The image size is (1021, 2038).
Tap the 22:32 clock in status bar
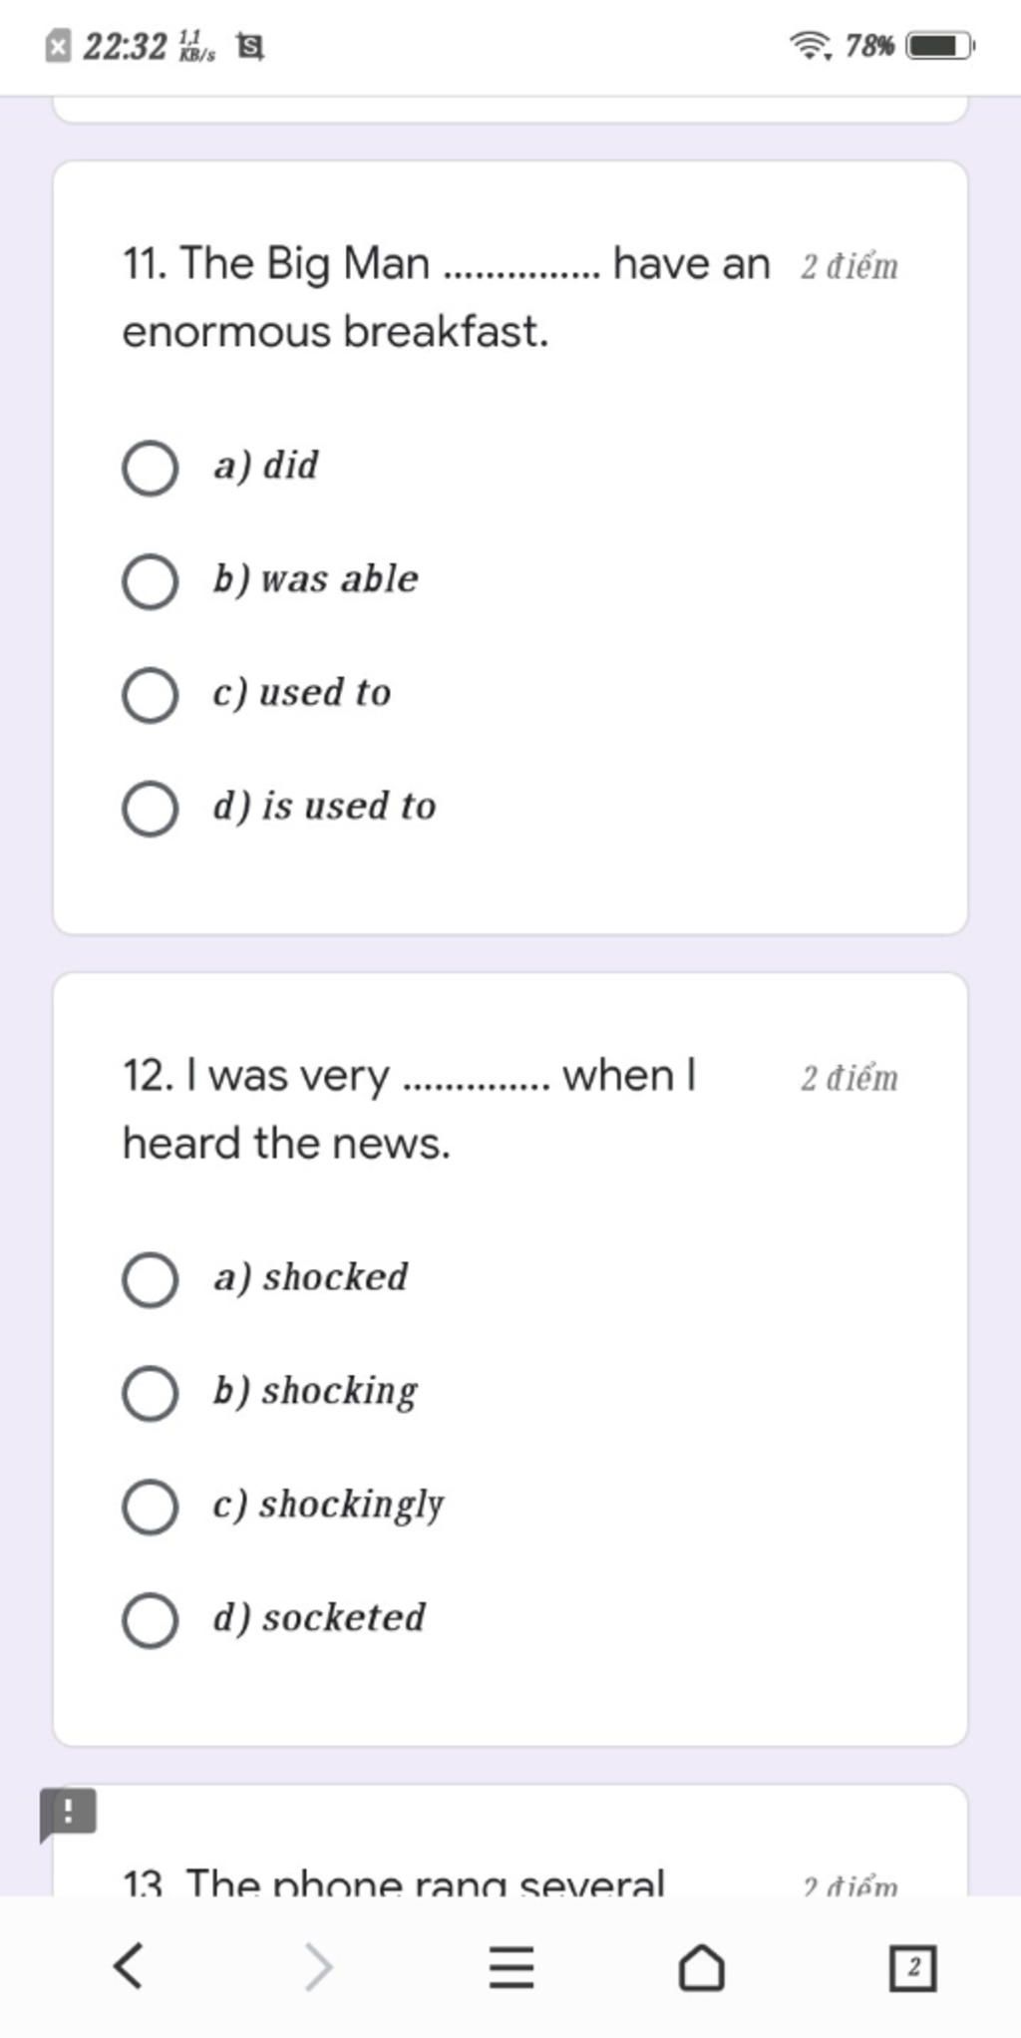tap(124, 46)
